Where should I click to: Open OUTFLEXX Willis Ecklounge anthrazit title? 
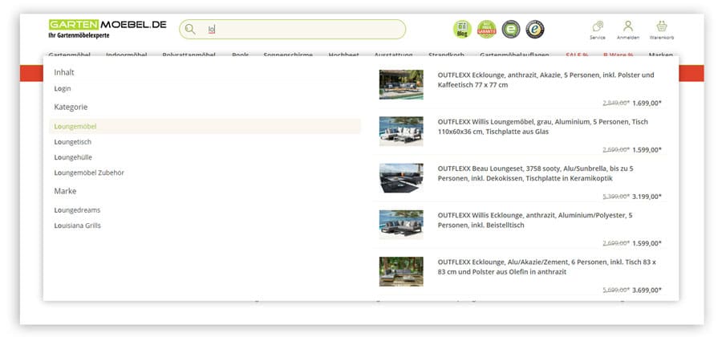535,220
